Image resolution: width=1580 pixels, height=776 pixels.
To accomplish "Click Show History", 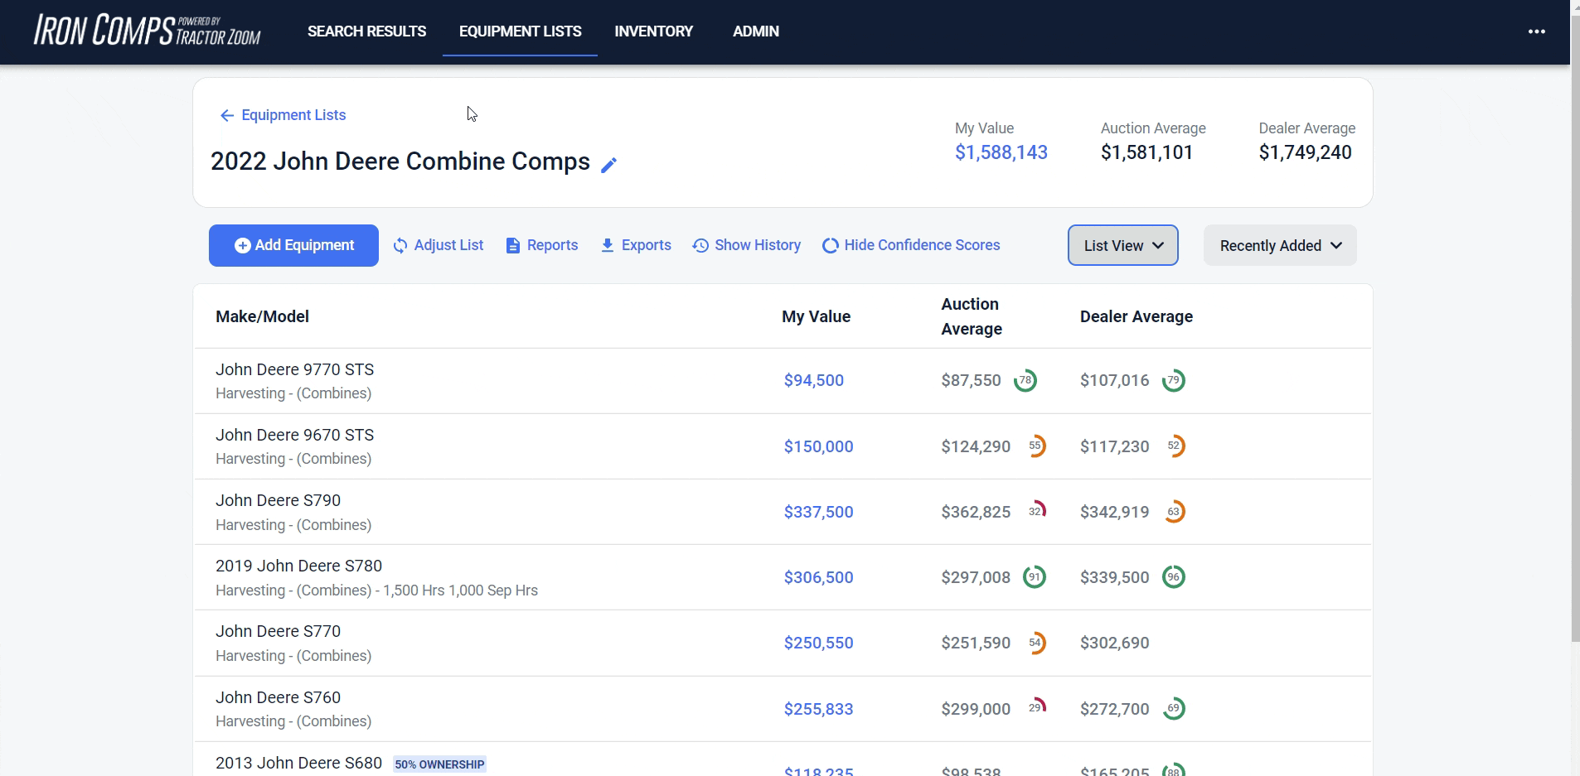I will [x=747, y=245].
